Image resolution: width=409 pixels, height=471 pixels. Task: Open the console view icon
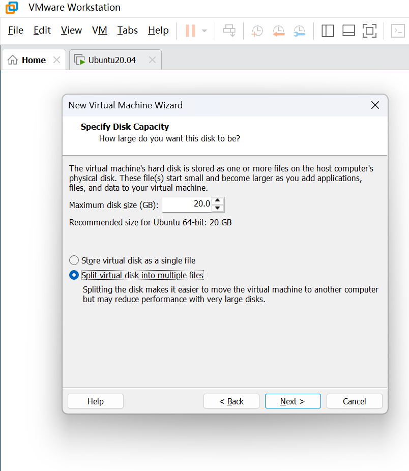pos(397,31)
